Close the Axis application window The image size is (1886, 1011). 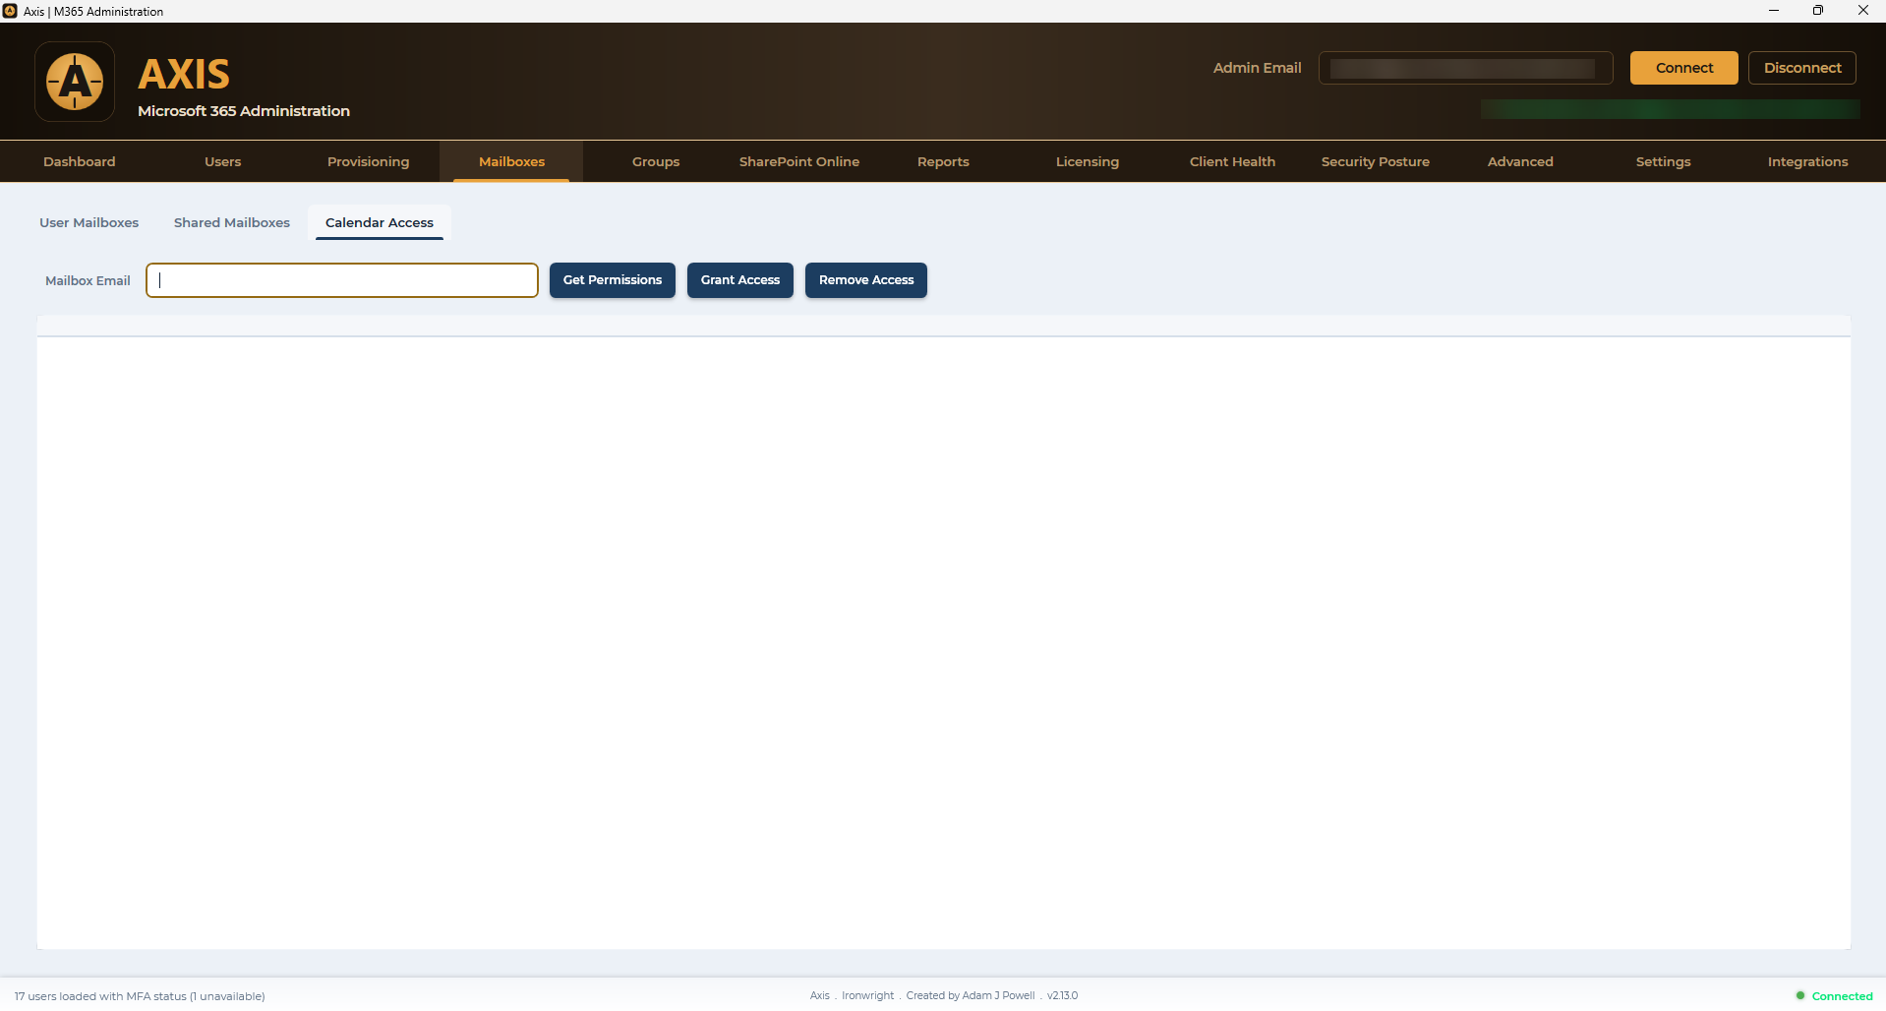tap(1863, 11)
